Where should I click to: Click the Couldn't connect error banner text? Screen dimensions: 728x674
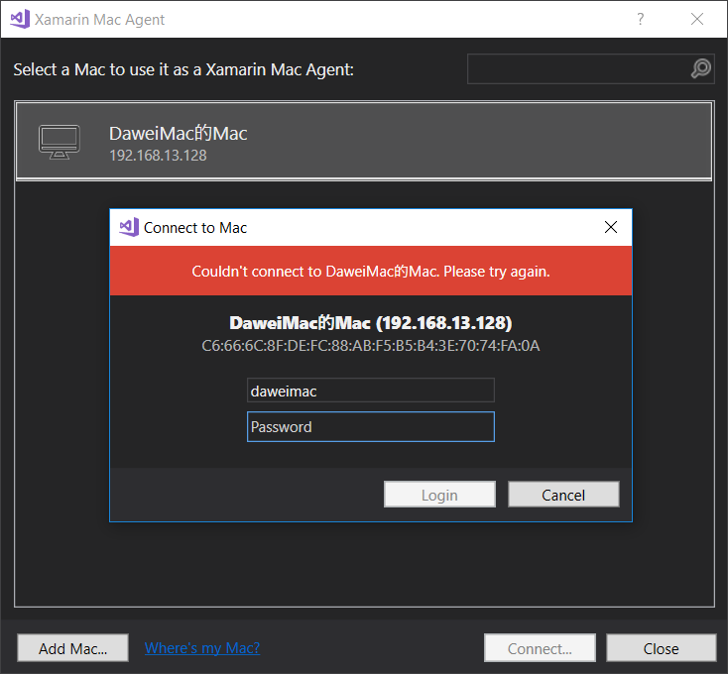(x=371, y=272)
